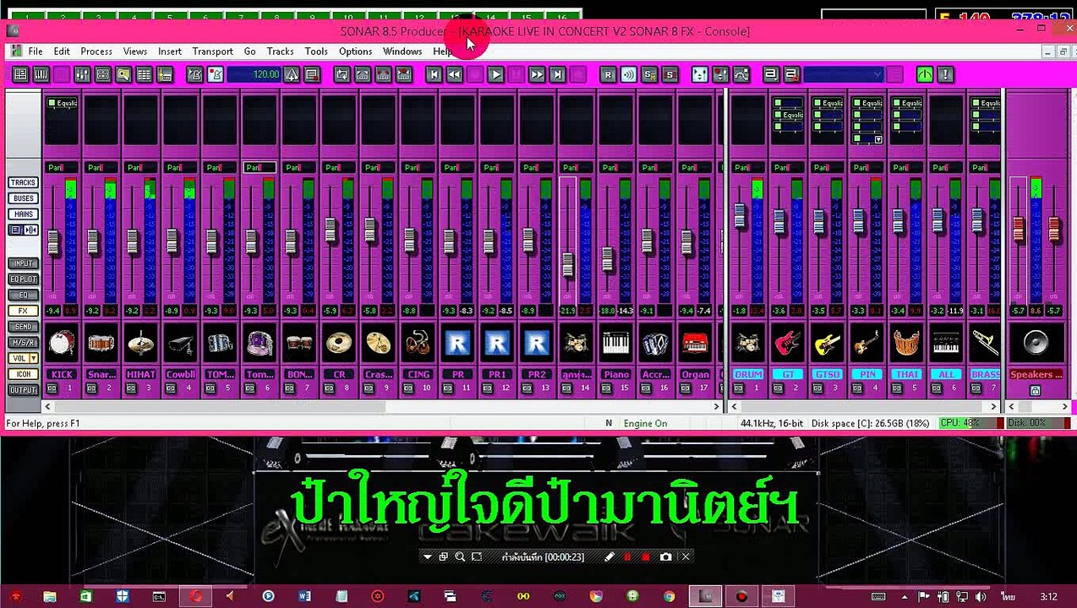
Task: Adjust the Piano track volume fader
Action: [x=608, y=259]
